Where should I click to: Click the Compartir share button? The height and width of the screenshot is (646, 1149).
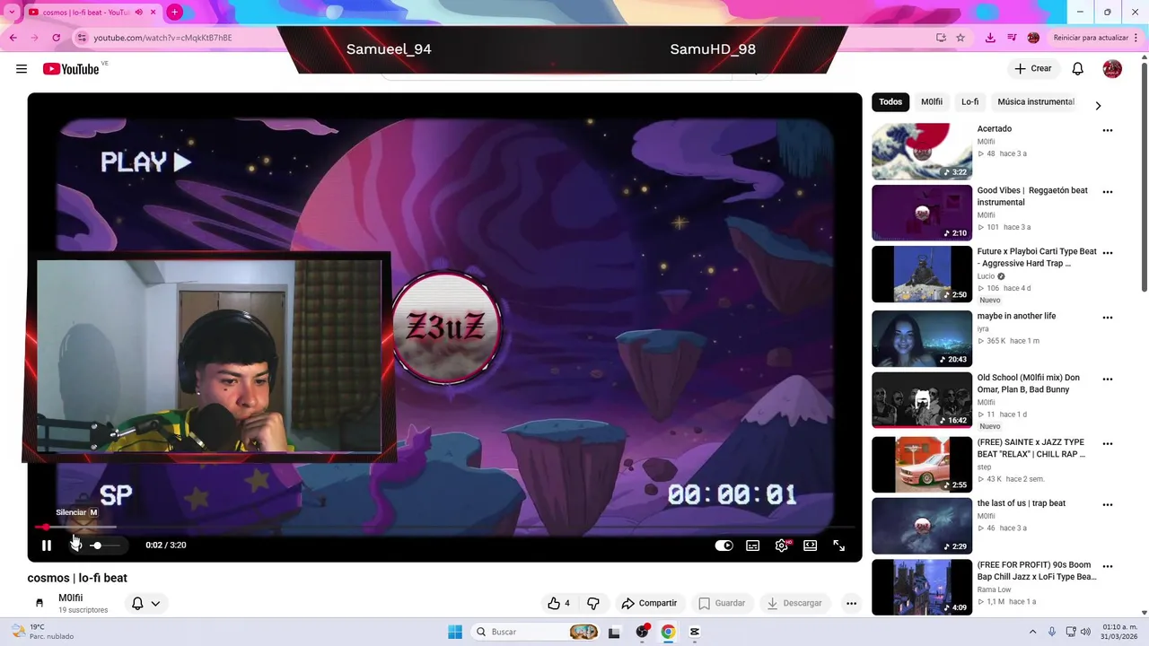[649, 603]
